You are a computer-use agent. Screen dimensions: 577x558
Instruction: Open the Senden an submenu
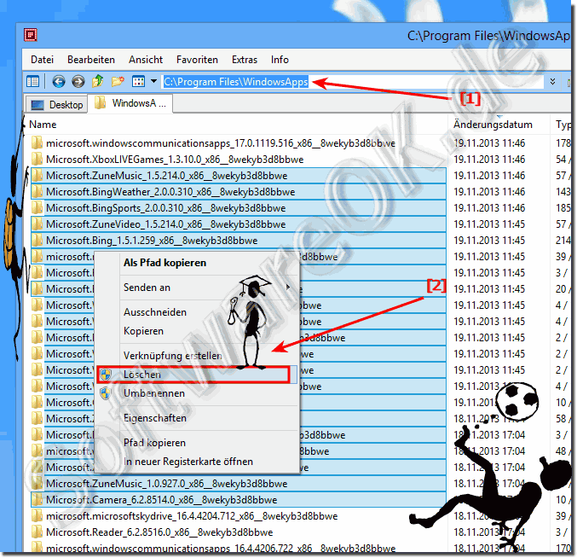click(196, 288)
